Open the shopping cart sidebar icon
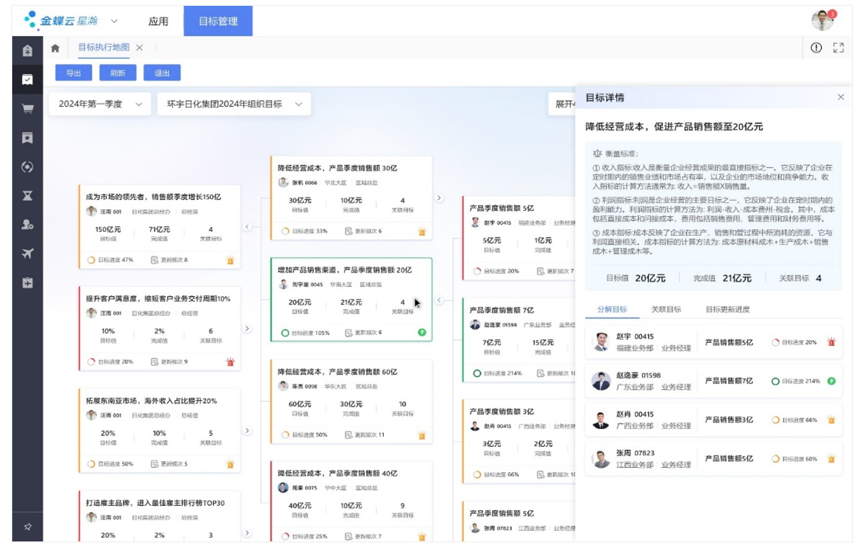This screenshot has height=551, width=860. coord(28,109)
